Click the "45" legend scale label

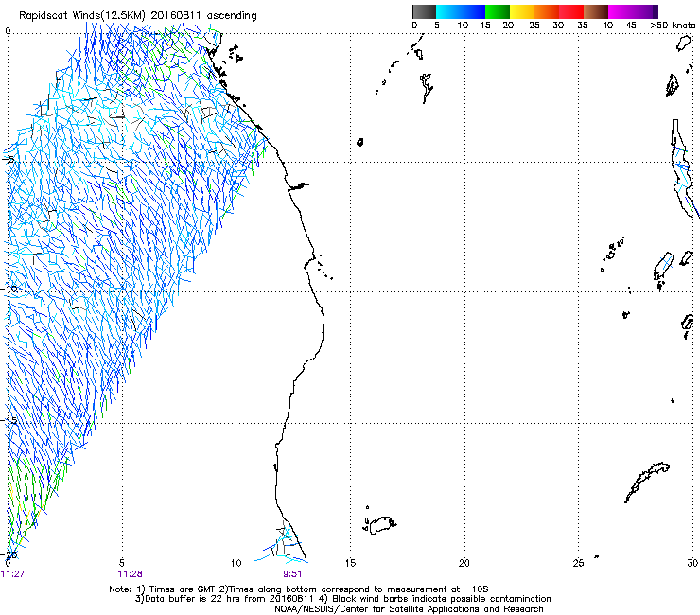click(x=631, y=26)
